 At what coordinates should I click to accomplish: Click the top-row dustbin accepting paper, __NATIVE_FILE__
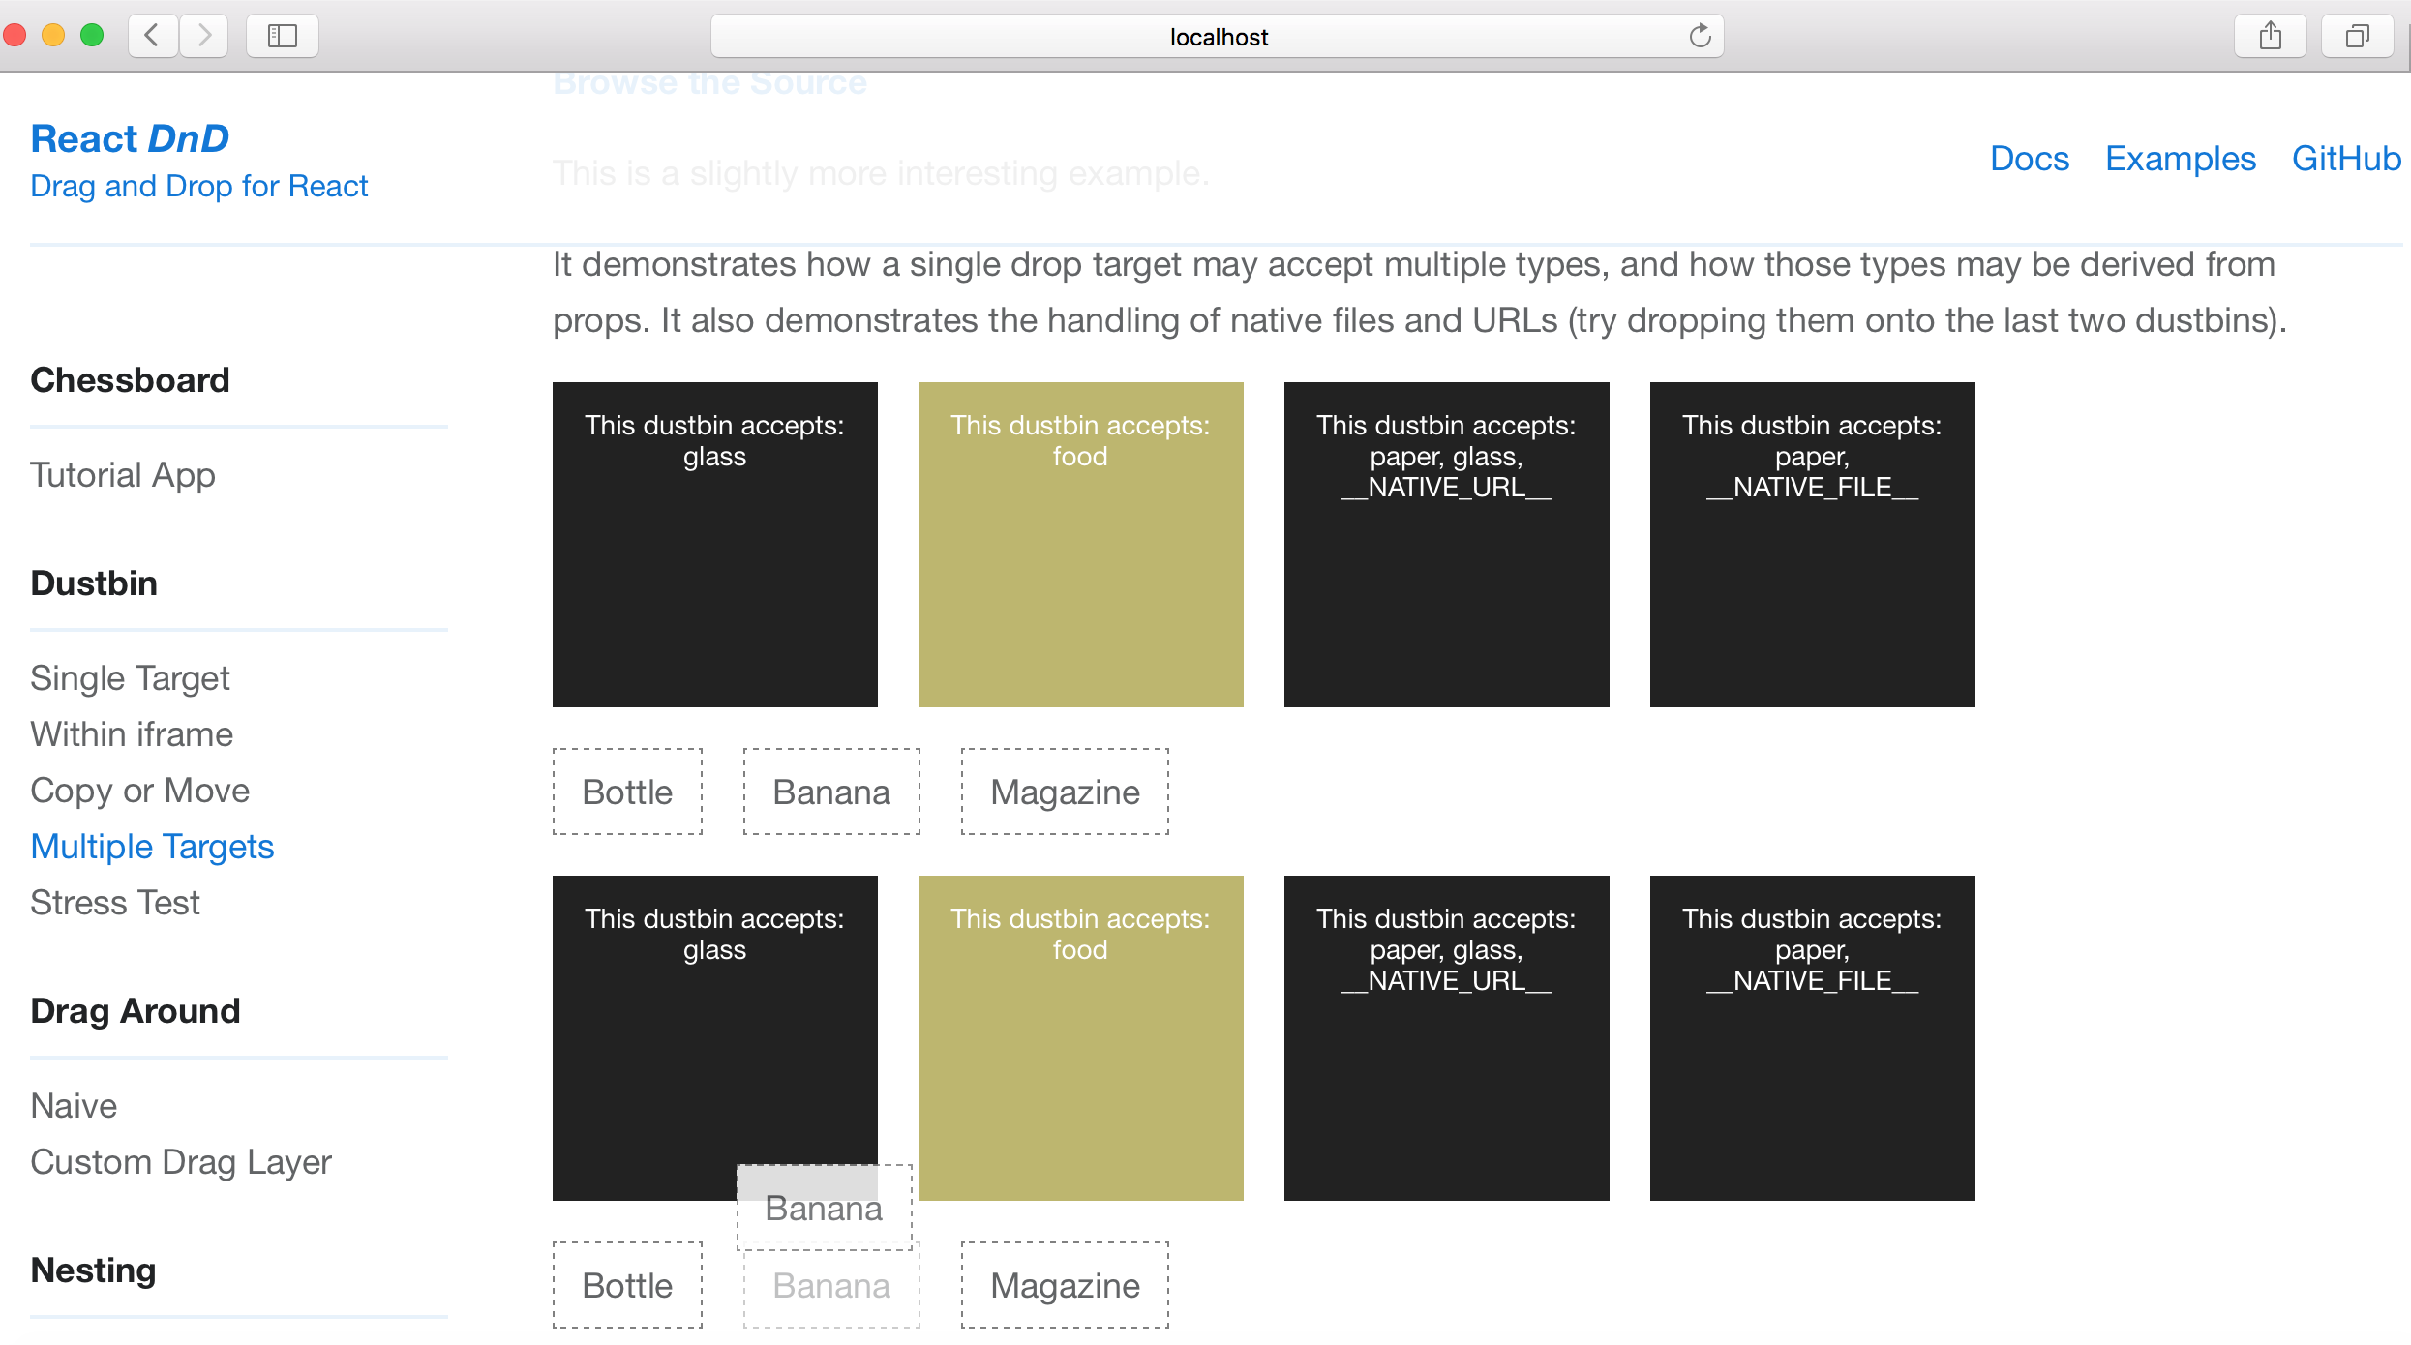[1812, 545]
